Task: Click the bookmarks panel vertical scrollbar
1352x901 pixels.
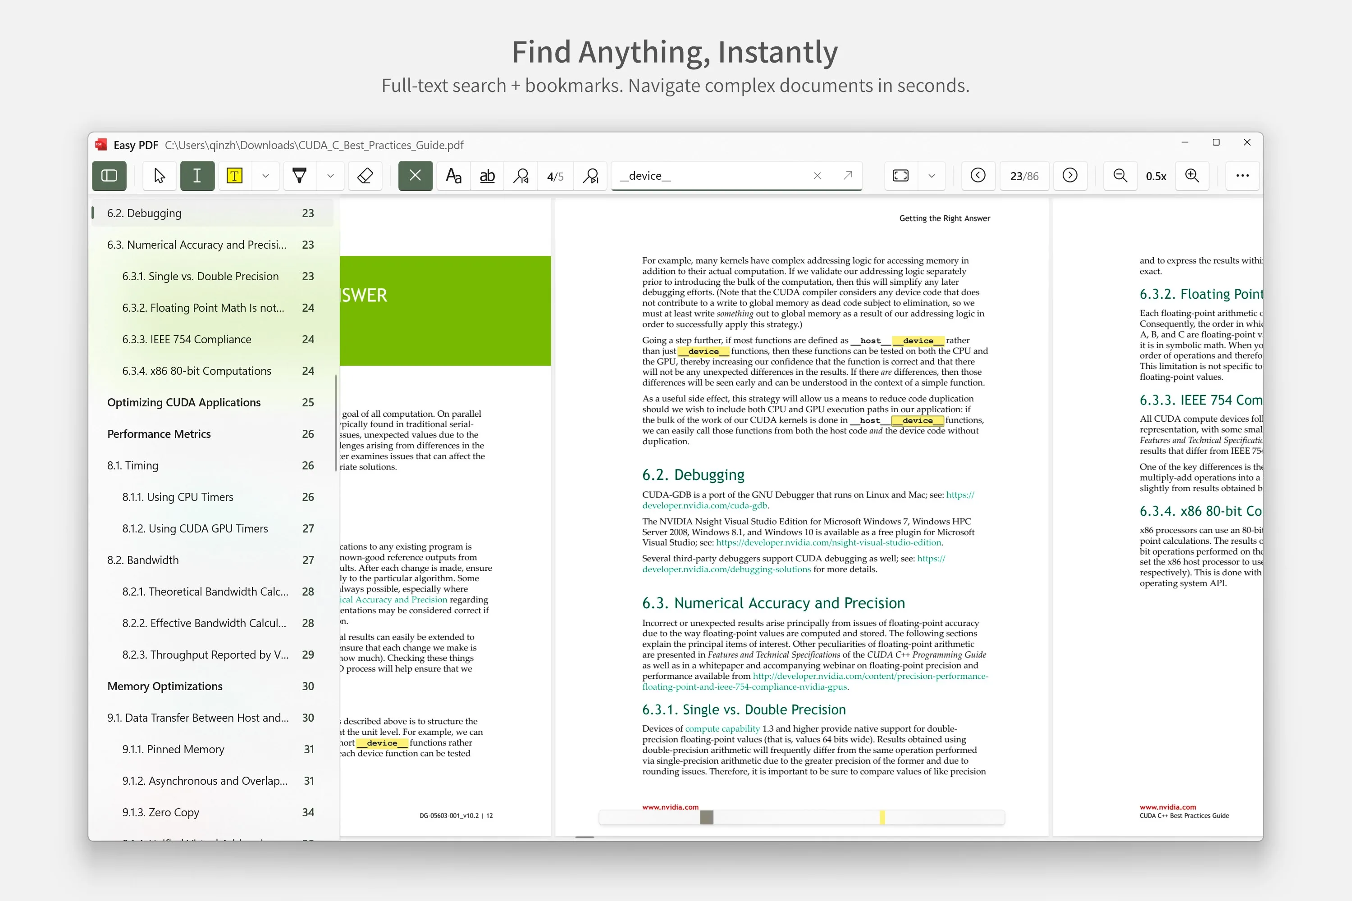Action: [336, 423]
